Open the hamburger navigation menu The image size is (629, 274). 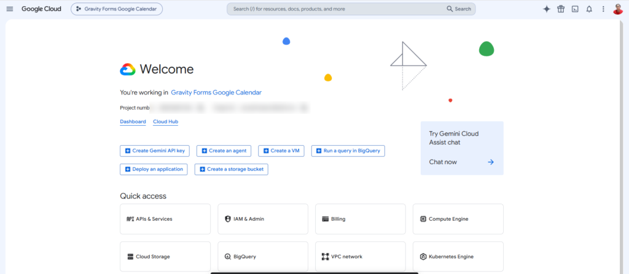[x=10, y=9]
